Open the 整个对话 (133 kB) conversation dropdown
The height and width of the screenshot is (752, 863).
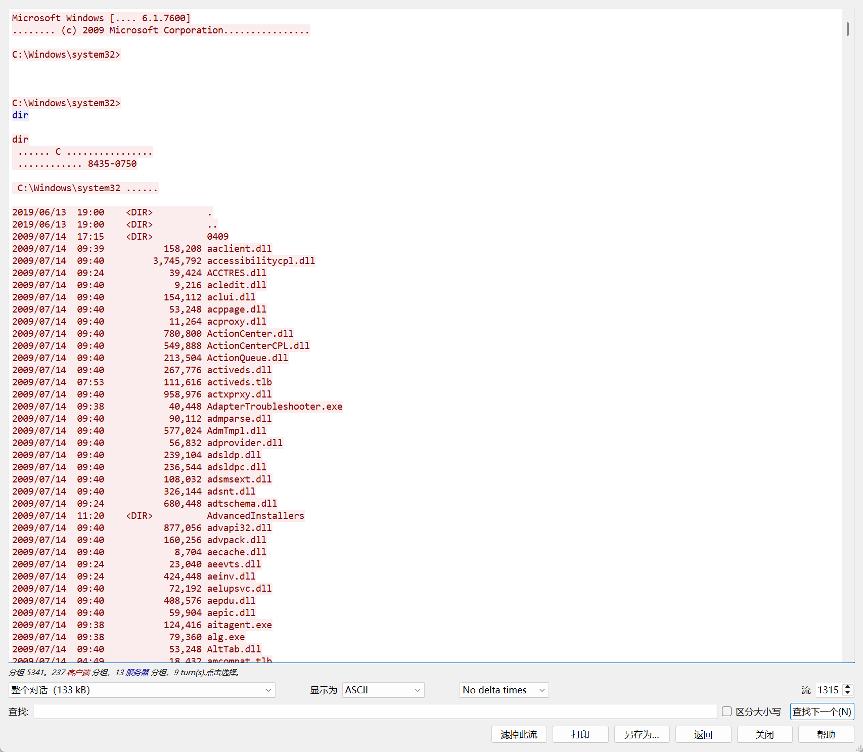tap(142, 690)
